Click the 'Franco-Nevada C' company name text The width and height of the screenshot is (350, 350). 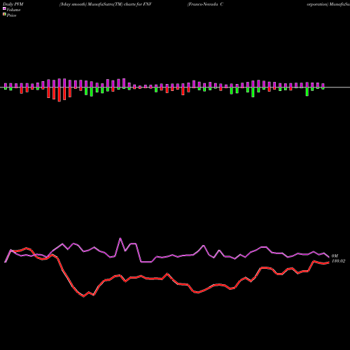point(205,4)
